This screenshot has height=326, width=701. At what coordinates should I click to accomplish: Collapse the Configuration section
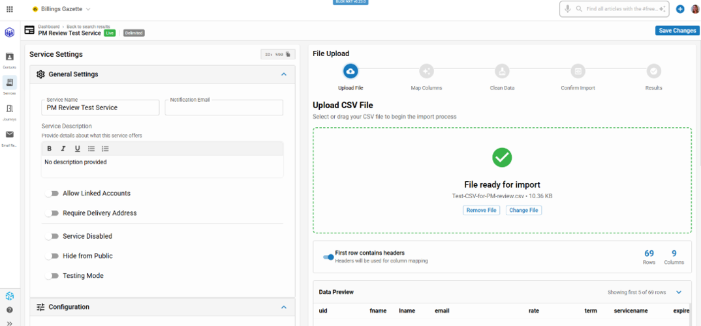tap(283, 307)
